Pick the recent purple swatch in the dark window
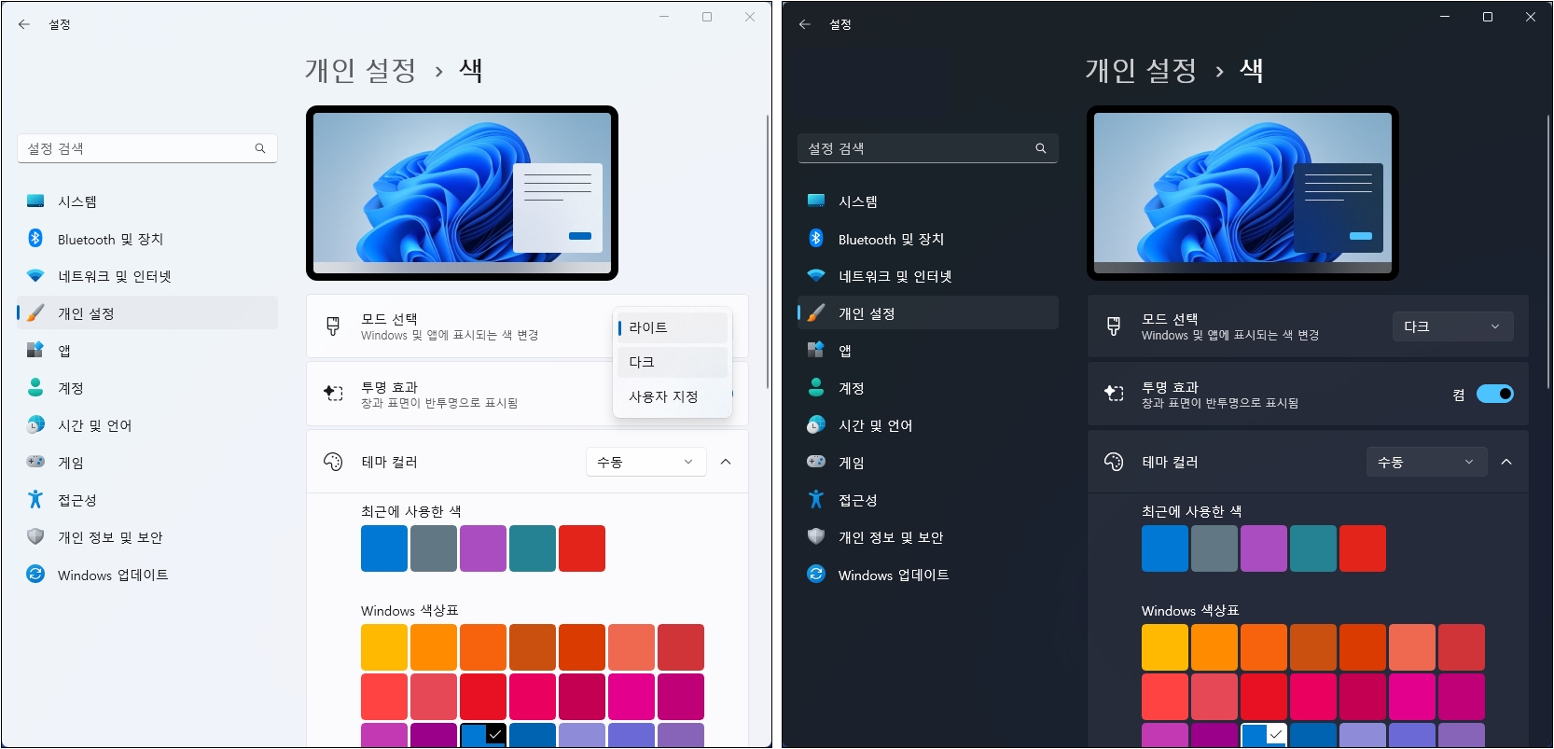This screenshot has height=749, width=1554. point(1264,548)
